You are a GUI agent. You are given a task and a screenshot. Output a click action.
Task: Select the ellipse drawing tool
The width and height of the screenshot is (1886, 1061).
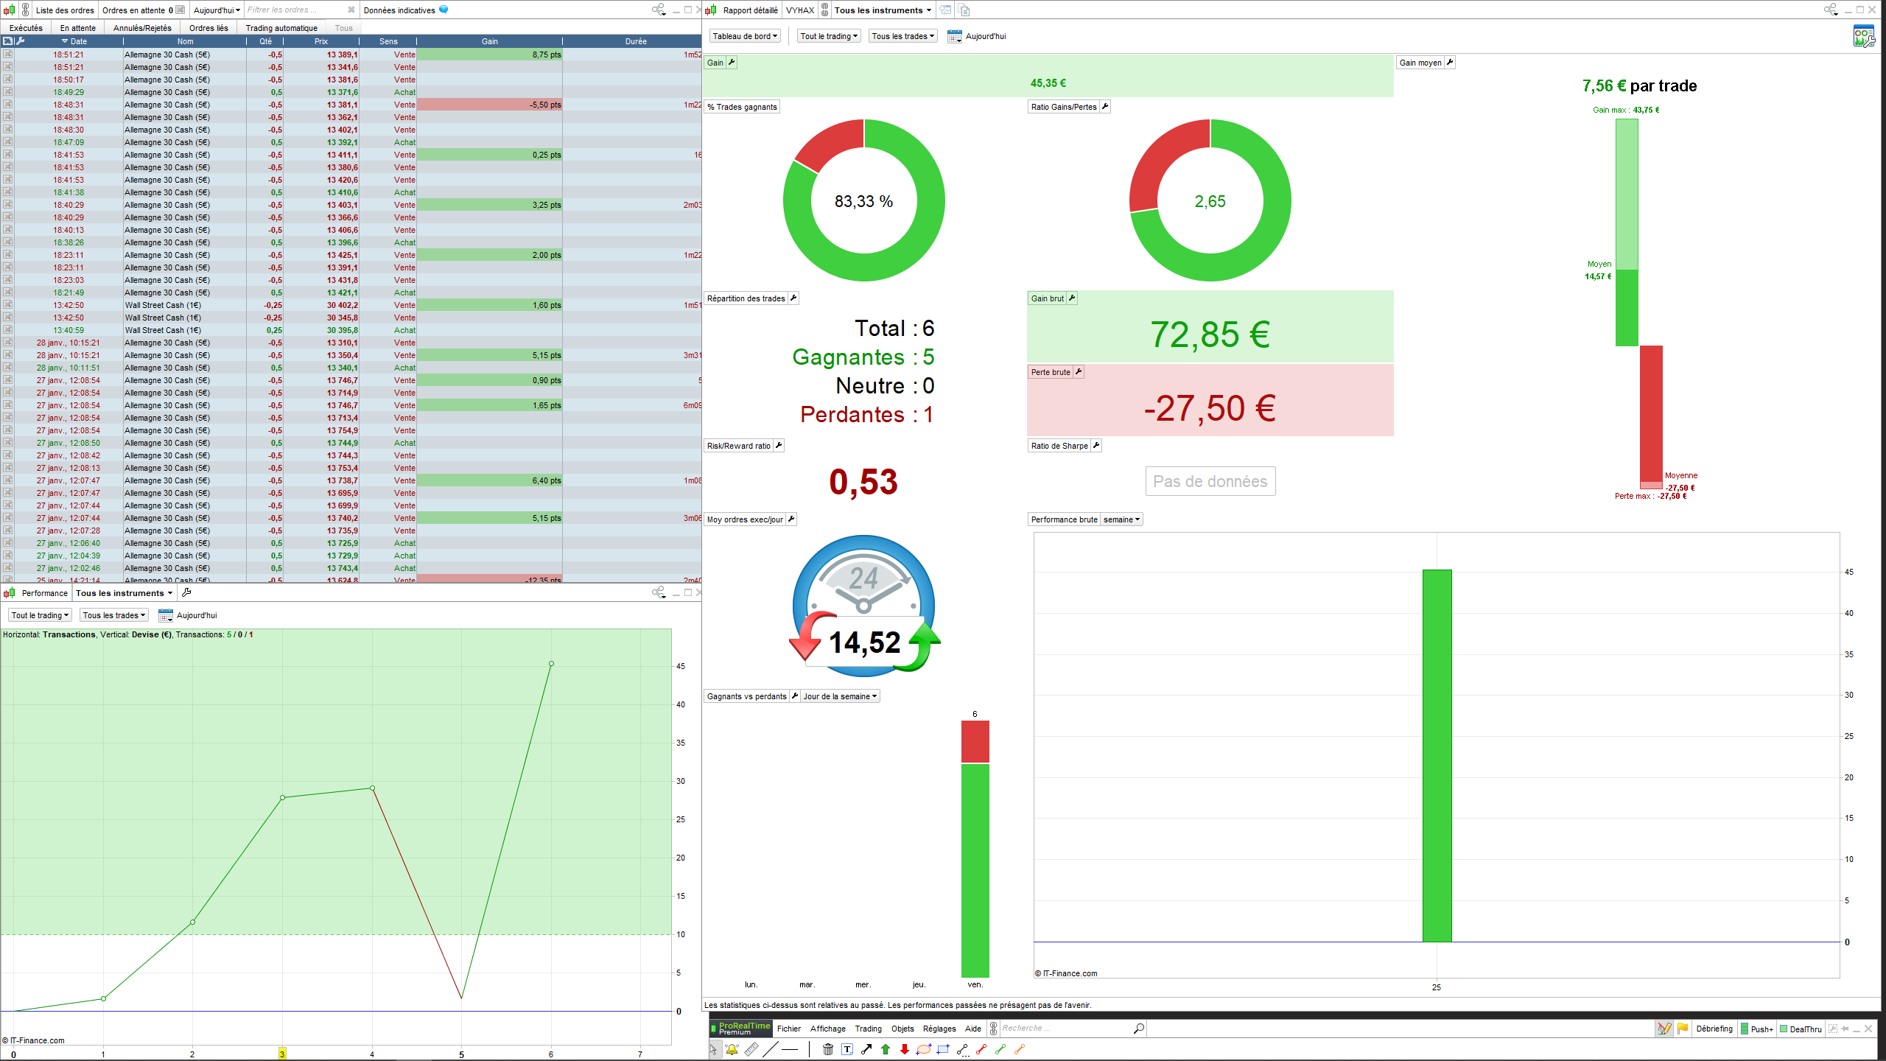[x=924, y=1049]
